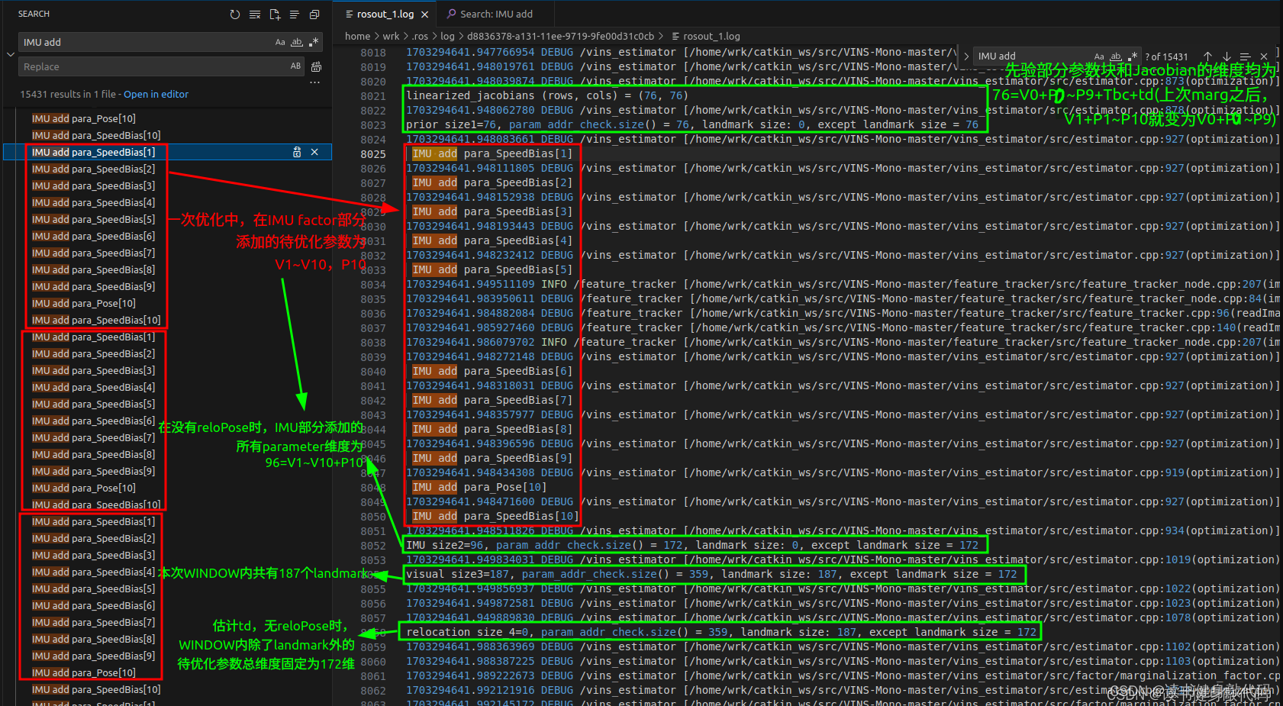Open new search editor

tap(275, 15)
